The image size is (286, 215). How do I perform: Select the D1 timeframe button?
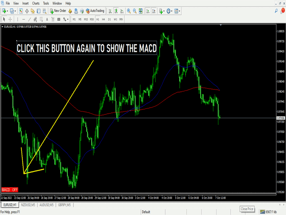coord(109,19)
